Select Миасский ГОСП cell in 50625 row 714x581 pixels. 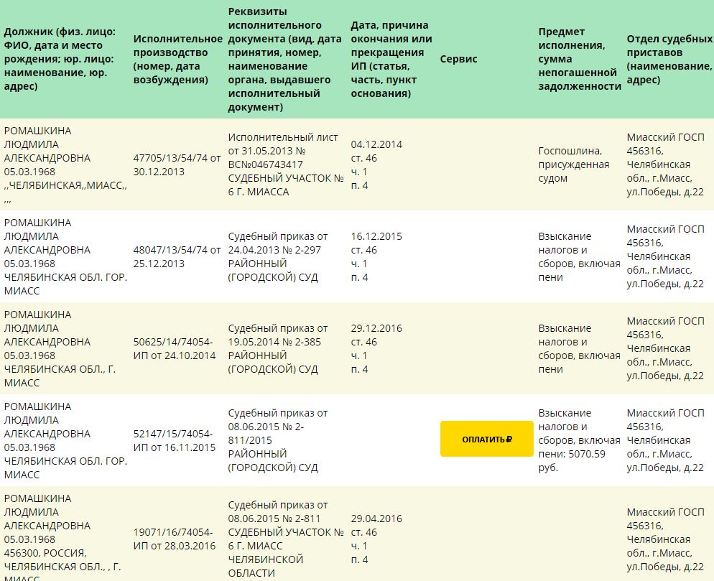665,349
